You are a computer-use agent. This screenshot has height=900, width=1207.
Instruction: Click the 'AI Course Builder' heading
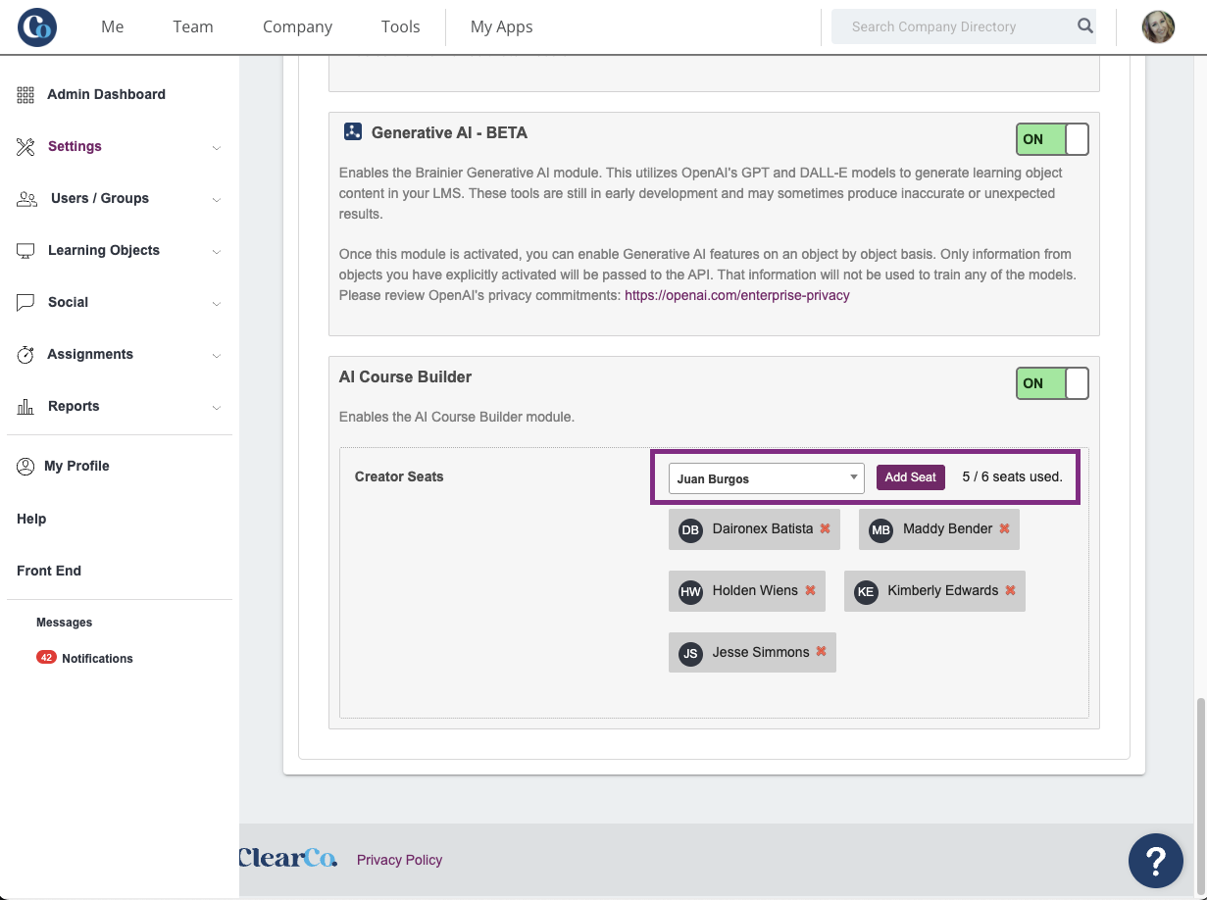(405, 376)
